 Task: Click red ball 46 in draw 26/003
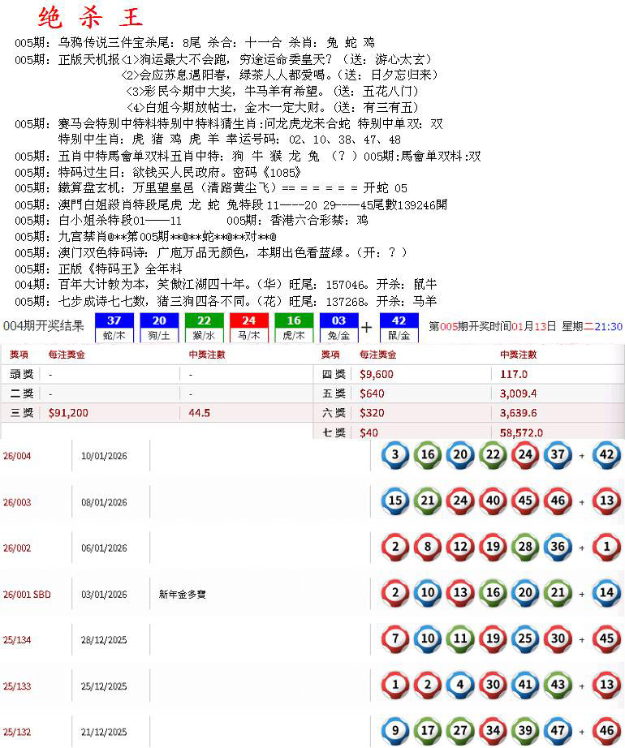tap(558, 501)
